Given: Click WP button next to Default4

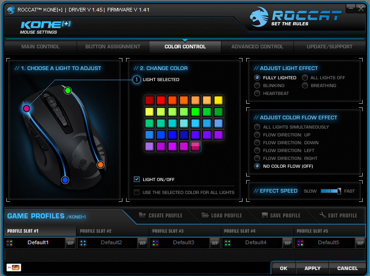Looking at the screenshot, I should coord(288,243).
